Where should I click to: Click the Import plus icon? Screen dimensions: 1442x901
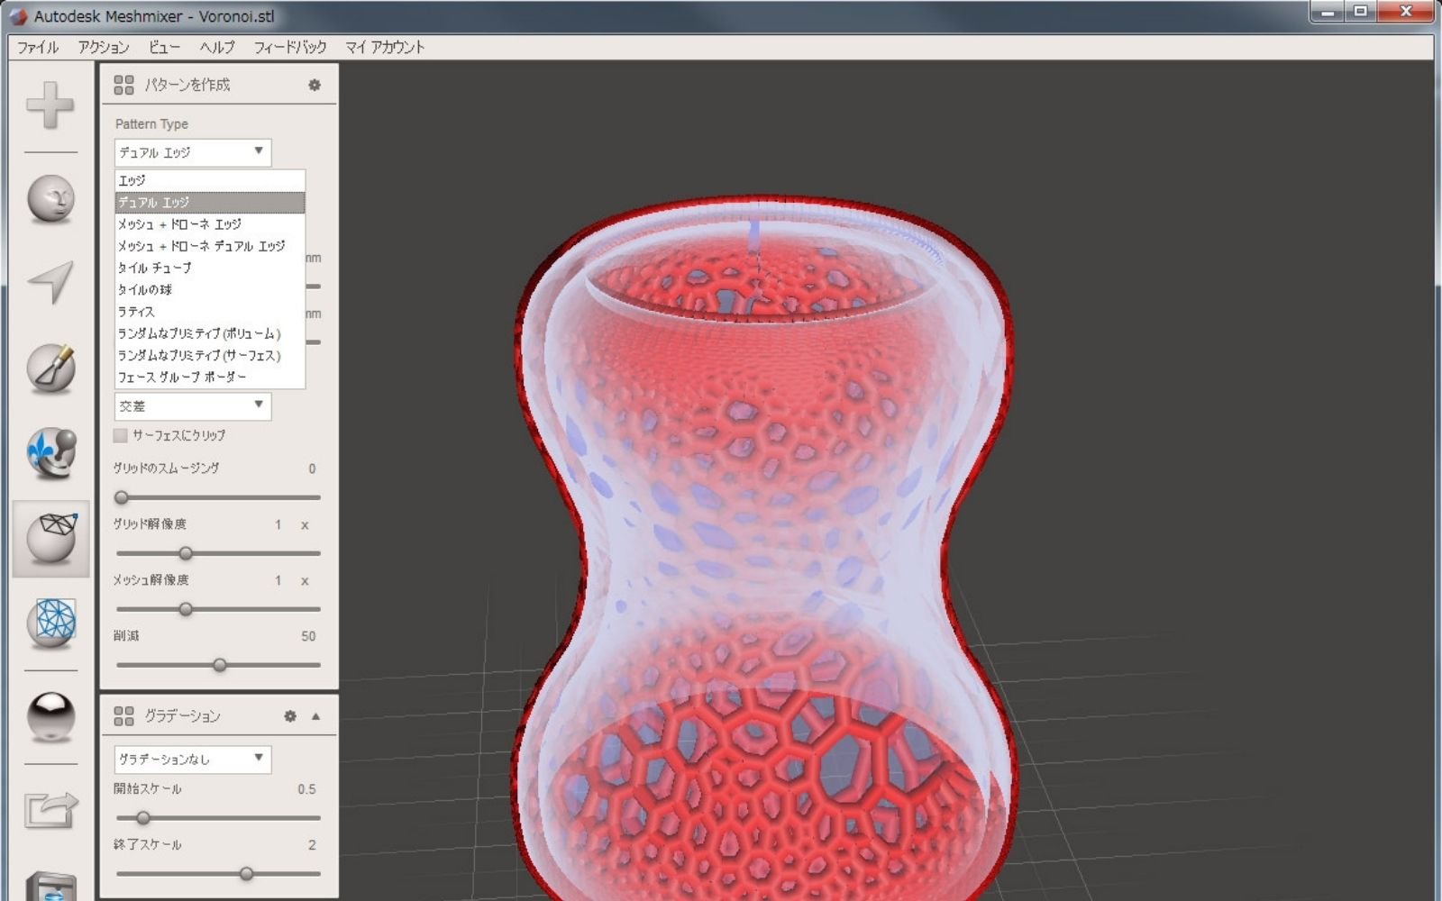click(x=50, y=105)
